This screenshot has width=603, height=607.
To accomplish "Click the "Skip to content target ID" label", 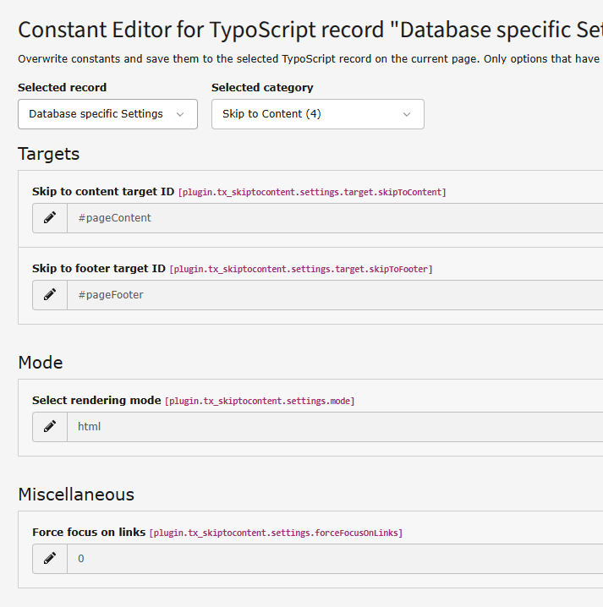I will pyautogui.click(x=102, y=192).
